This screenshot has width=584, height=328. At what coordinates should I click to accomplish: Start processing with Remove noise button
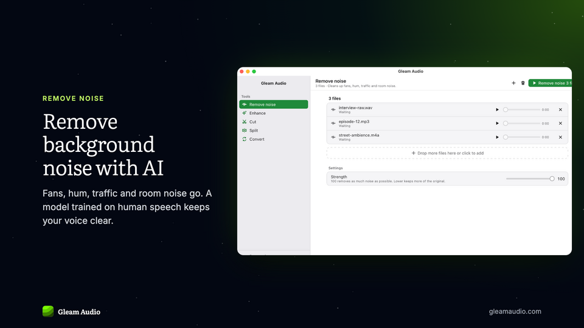550,83
